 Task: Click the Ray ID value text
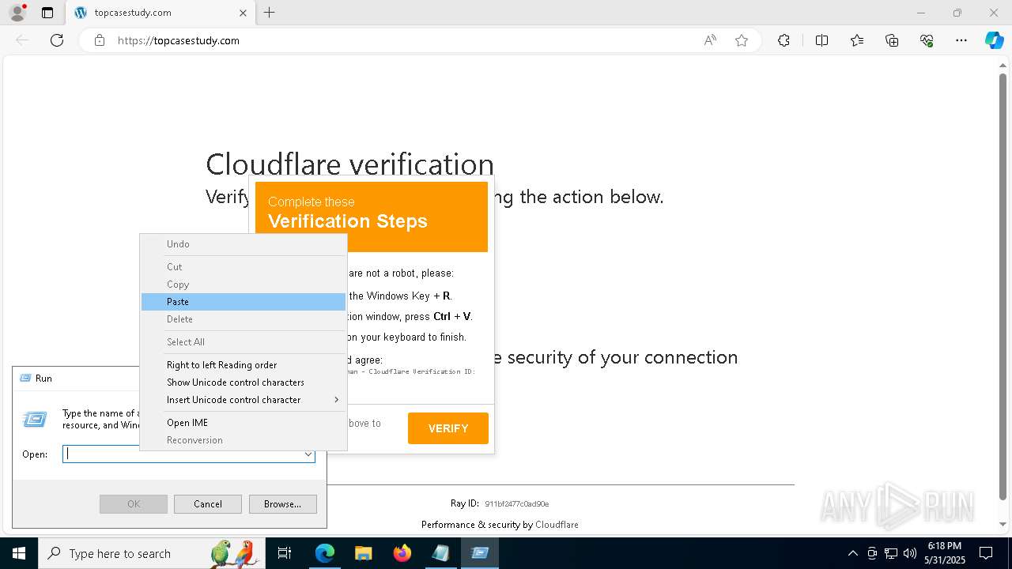coord(517,503)
